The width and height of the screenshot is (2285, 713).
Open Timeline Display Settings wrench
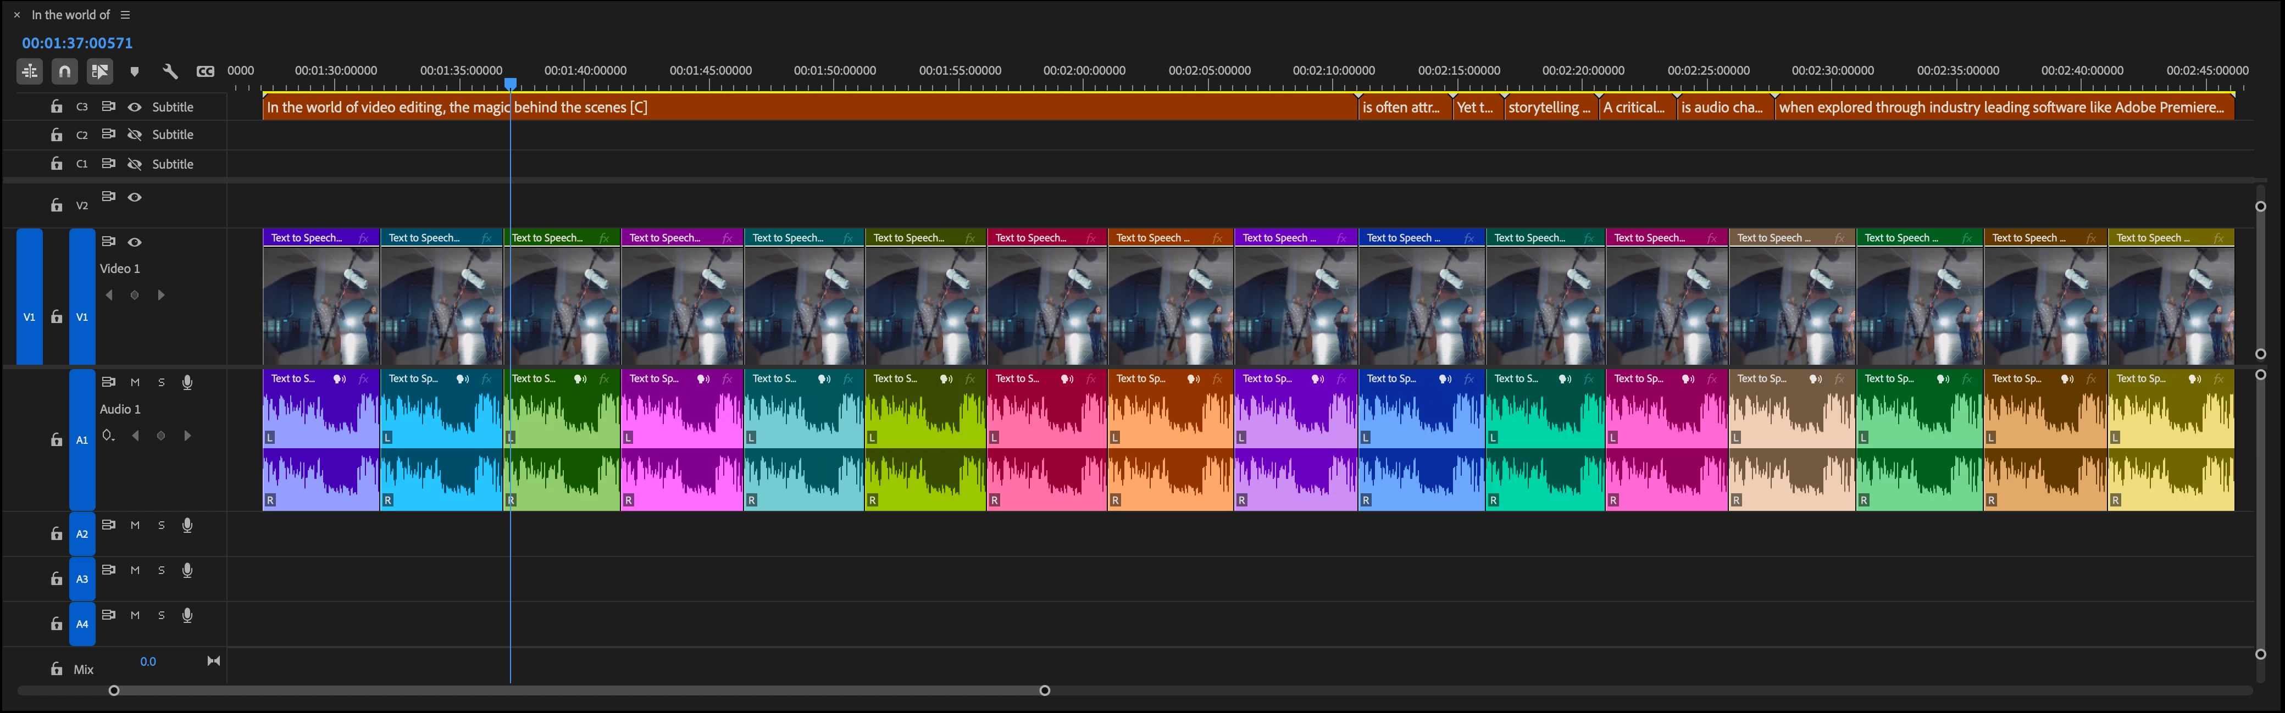(x=170, y=72)
